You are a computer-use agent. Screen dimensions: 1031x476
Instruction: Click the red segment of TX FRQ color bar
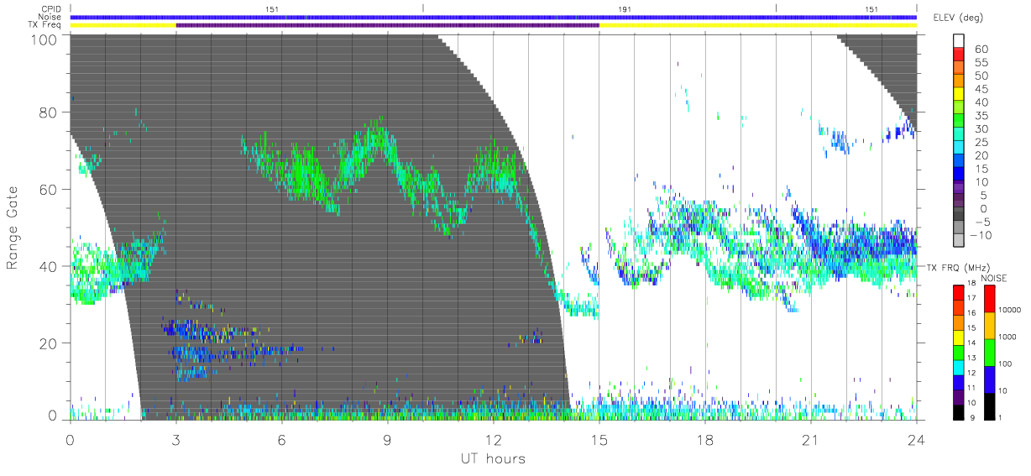point(957,291)
